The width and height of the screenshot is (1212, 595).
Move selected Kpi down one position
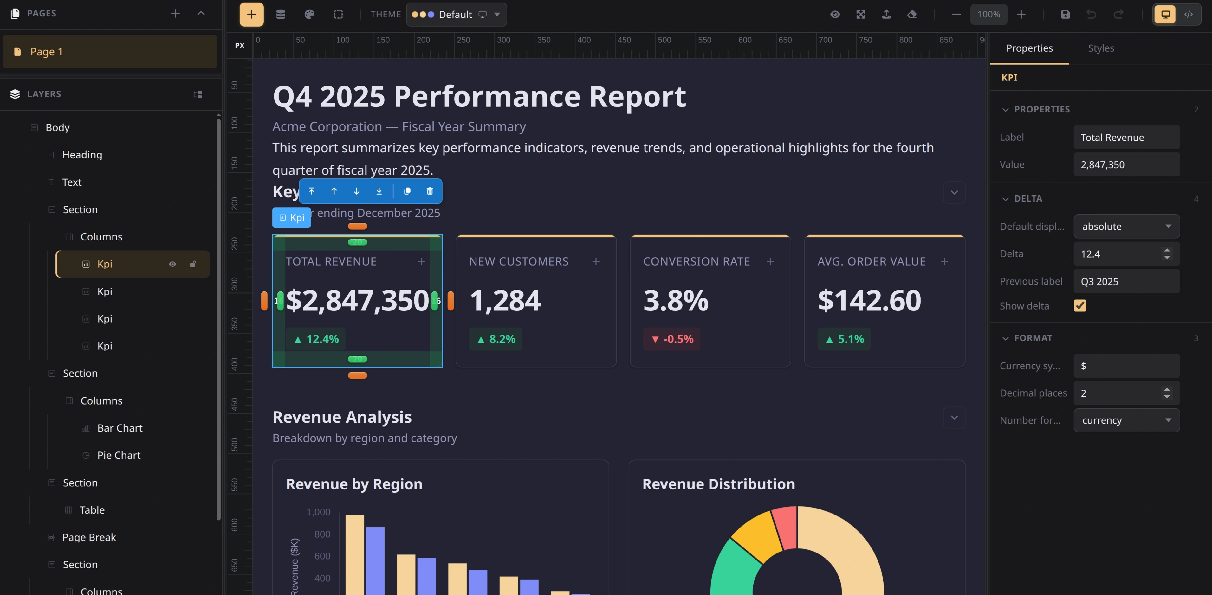(x=357, y=191)
